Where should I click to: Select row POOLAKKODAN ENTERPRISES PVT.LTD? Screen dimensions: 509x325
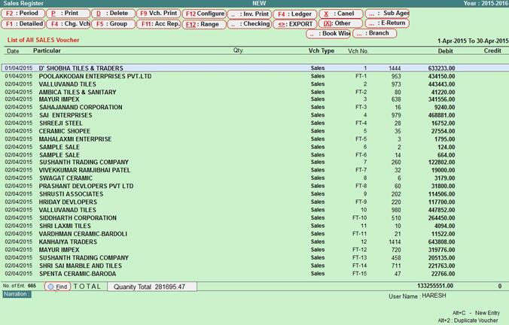[x=254, y=76]
